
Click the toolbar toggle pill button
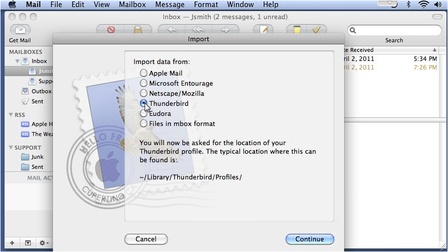coord(437,17)
